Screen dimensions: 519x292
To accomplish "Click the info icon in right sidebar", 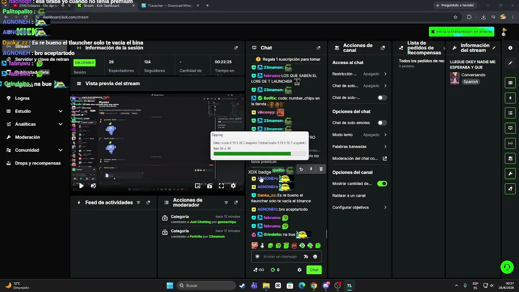I will tap(510, 48).
